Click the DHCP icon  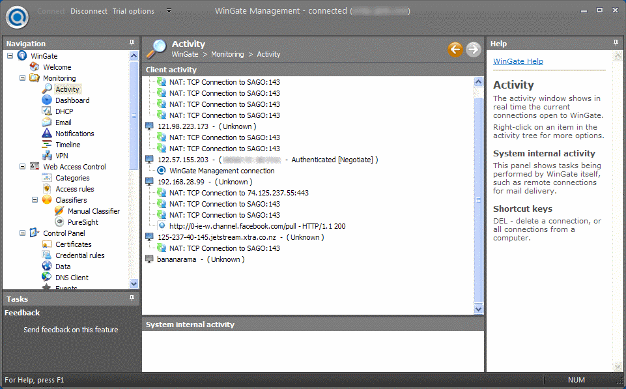tap(47, 111)
